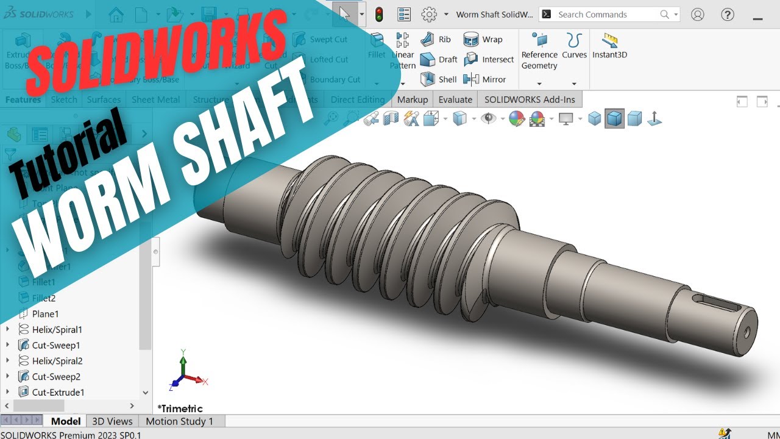
Task: Expand the Cut-Sweep2 tree node
Action: coord(8,376)
